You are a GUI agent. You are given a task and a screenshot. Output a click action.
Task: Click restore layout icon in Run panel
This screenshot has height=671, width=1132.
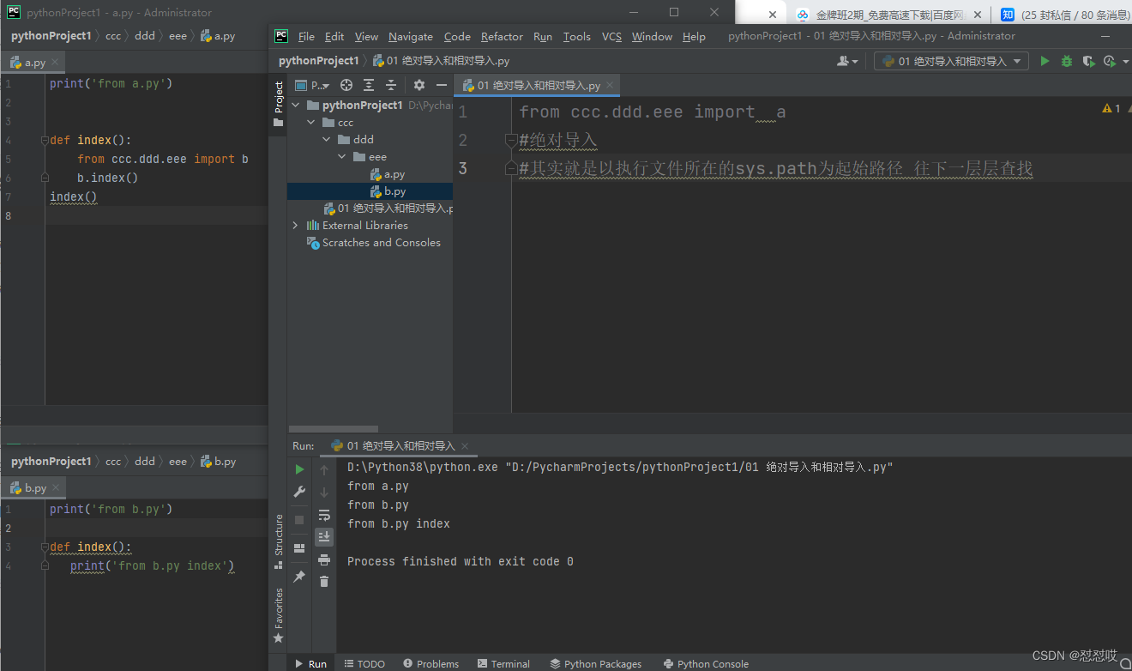click(299, 548)
